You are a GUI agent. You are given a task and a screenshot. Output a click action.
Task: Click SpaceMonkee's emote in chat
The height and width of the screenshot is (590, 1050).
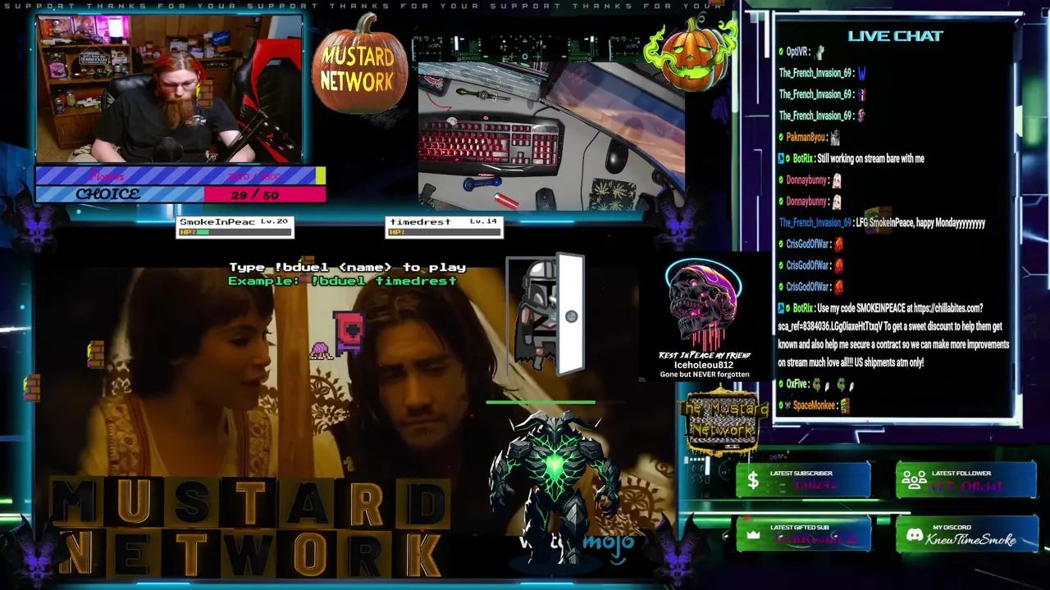pos(845,406)
